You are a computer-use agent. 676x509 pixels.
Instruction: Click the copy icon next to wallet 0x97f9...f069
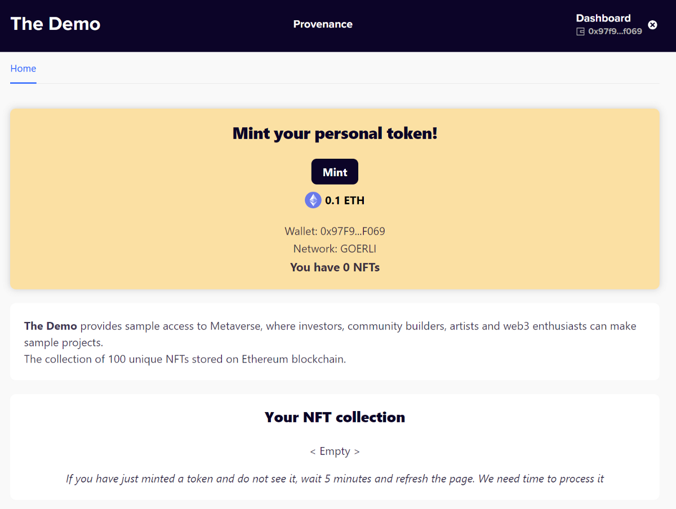580,32
